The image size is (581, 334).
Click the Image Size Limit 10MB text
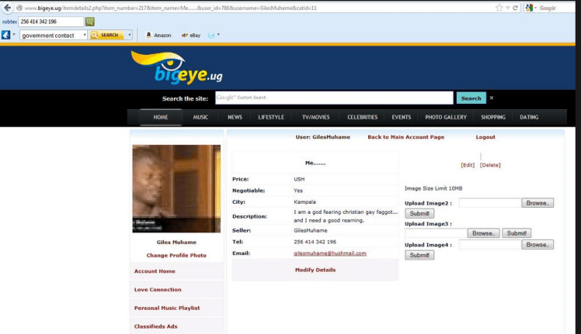click(x=433, y=188)
